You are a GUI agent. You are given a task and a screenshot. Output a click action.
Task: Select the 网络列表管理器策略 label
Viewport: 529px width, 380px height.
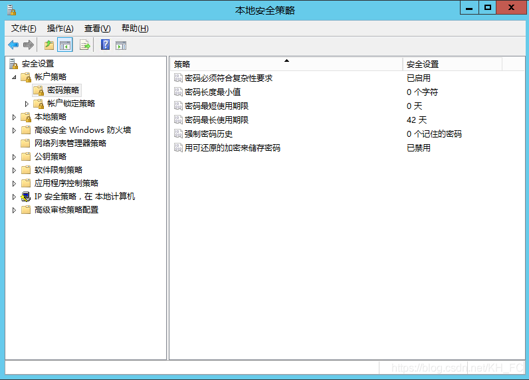point(70,143)
